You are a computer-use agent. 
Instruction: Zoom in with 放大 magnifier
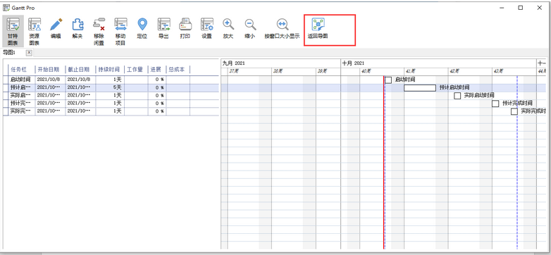(x=228, y=28)
